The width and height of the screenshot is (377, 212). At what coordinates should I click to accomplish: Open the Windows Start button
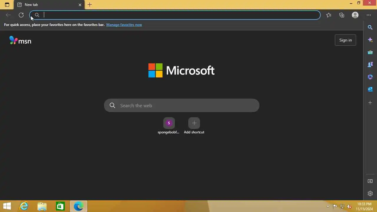click(x=7, y=206)
